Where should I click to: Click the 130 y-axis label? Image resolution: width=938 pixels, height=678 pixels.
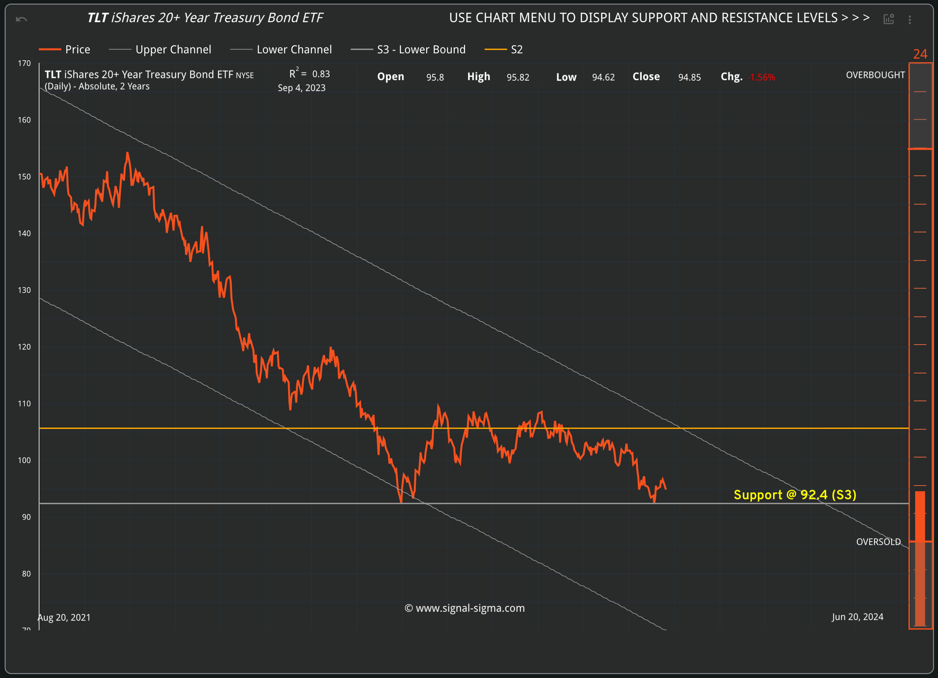(x=24, y=290)
